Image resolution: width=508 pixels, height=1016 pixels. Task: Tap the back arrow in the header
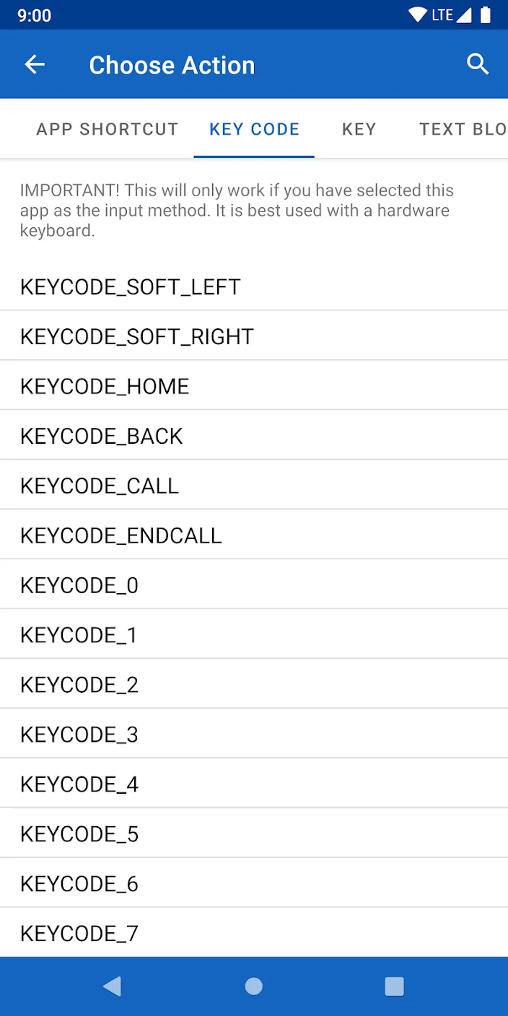click(35, 65)
